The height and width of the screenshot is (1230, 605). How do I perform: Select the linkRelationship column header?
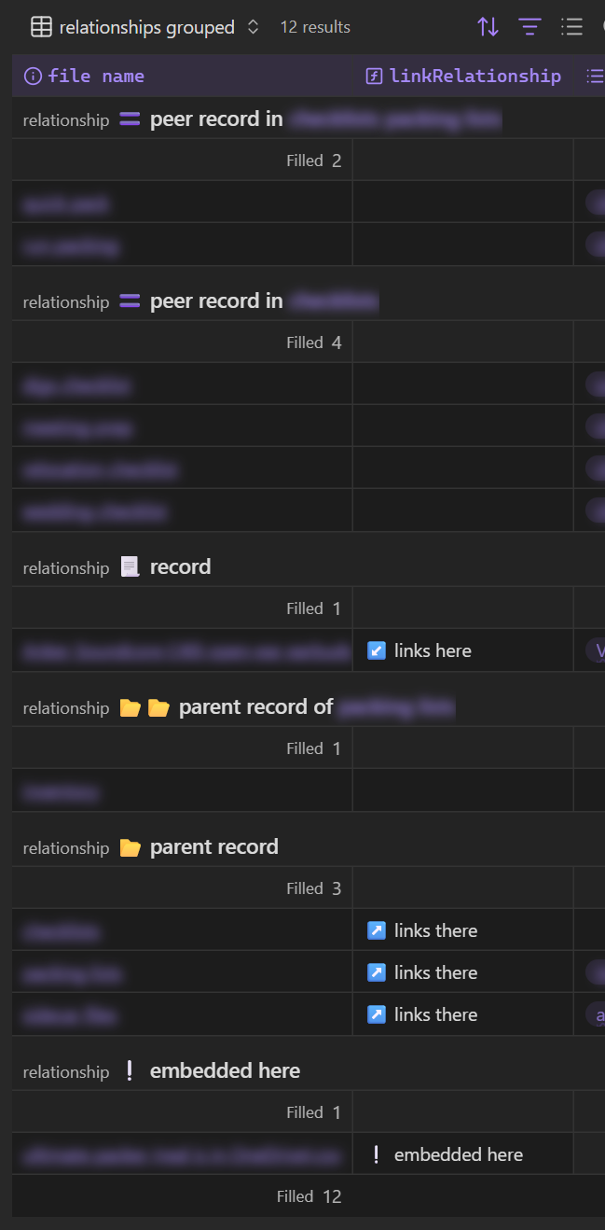pyautogui.click(x=463, y=76)
